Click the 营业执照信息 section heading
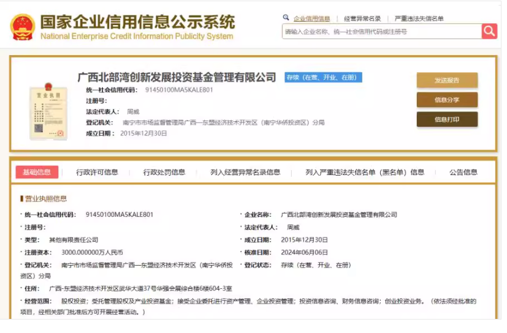The image size is (507, 333). 46,199
